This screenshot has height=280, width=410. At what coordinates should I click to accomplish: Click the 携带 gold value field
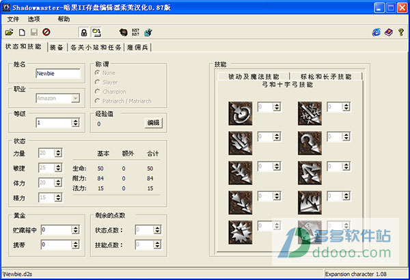[x=57, y=244]
